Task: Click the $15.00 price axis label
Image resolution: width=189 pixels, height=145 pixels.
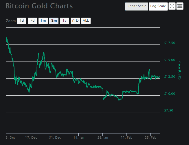Action: click(170, 60)
